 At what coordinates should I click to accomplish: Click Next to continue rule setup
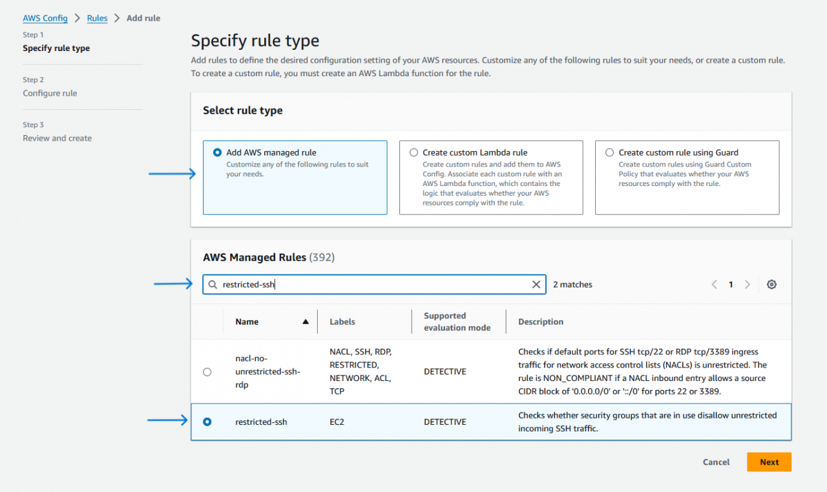[x=769, y=462]
